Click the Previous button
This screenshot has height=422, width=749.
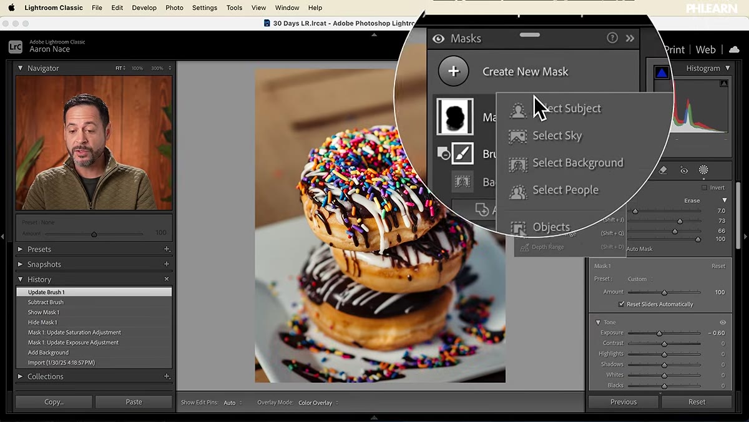(x=624, y=402)
